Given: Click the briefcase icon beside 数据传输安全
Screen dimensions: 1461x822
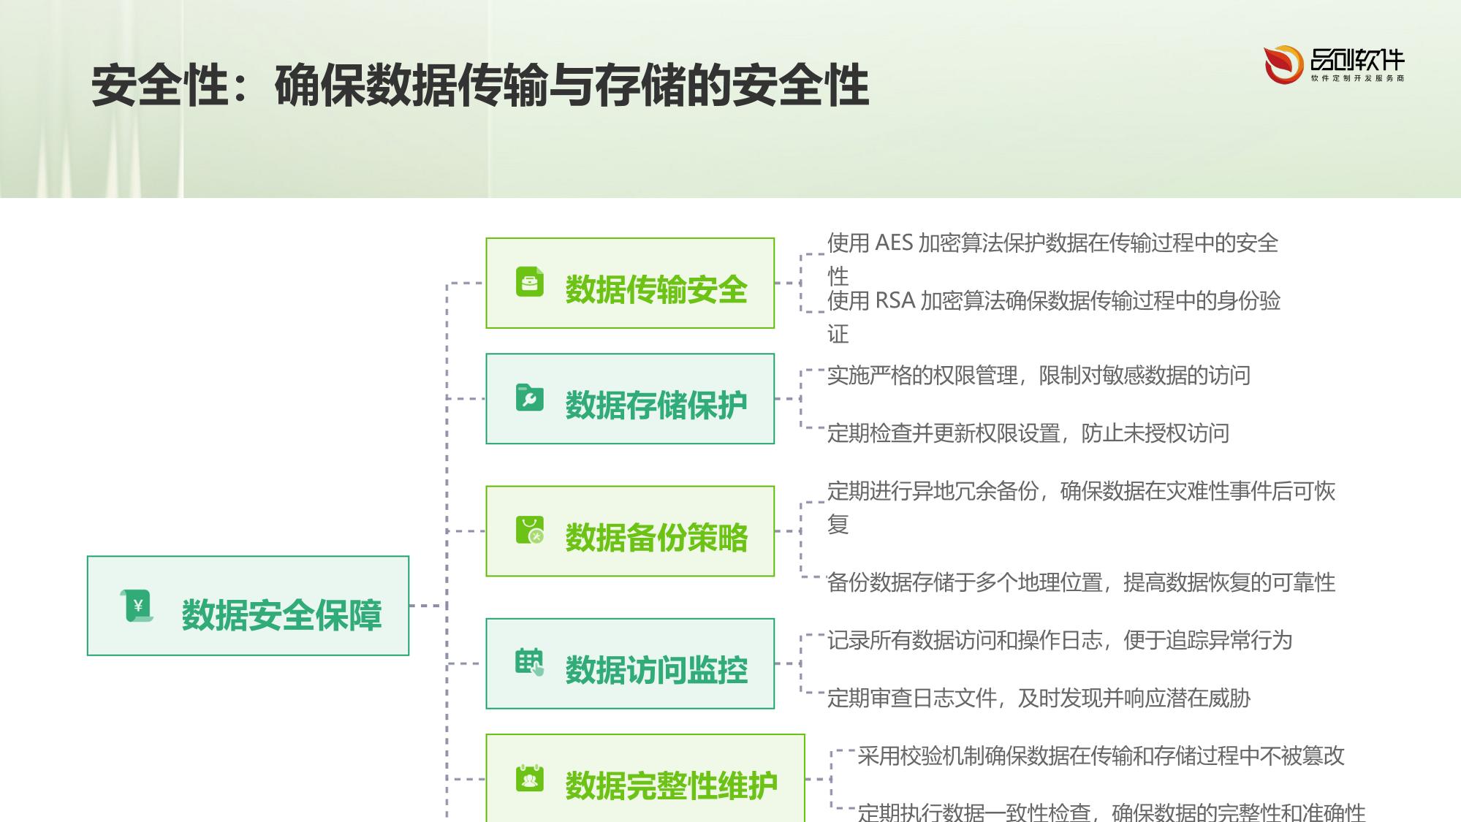Looking at the screenshot, I should click(530, 281).
